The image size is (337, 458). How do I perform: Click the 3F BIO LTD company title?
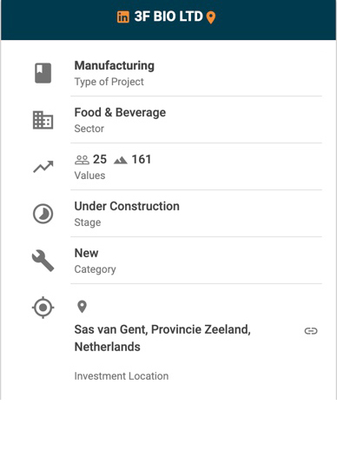(168, 17)
